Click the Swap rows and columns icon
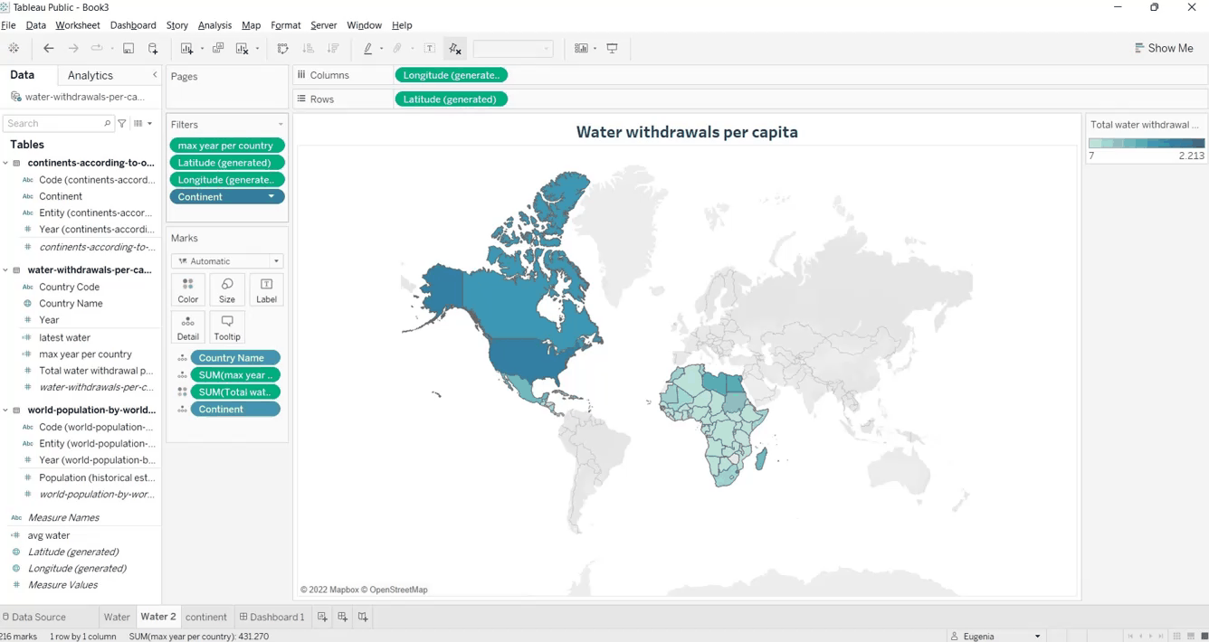The height and width of the screenshot is (642, 1209). coord(283,49)
